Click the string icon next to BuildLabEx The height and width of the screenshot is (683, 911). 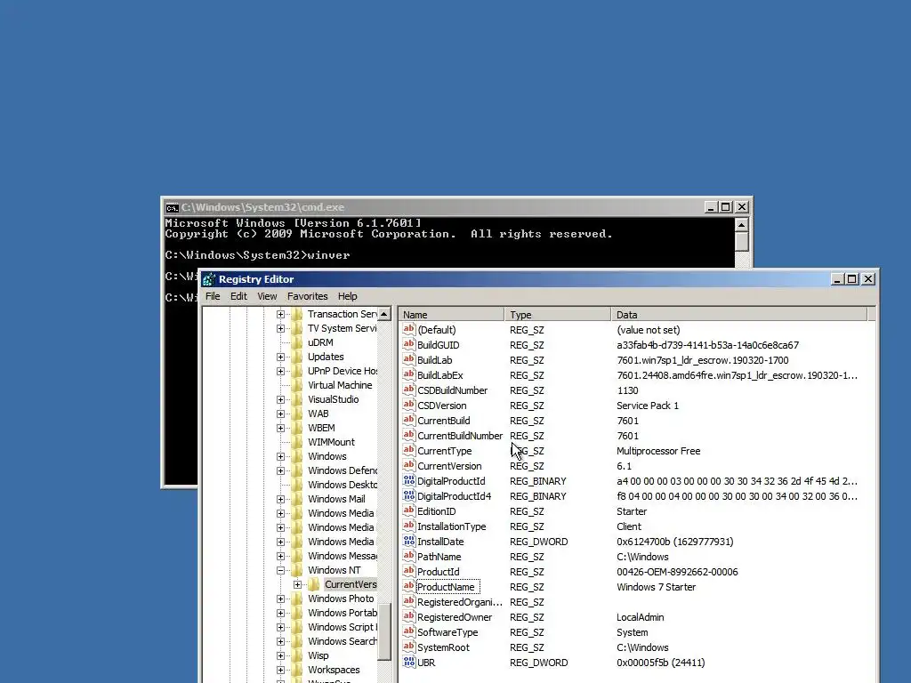click(409, 374)
